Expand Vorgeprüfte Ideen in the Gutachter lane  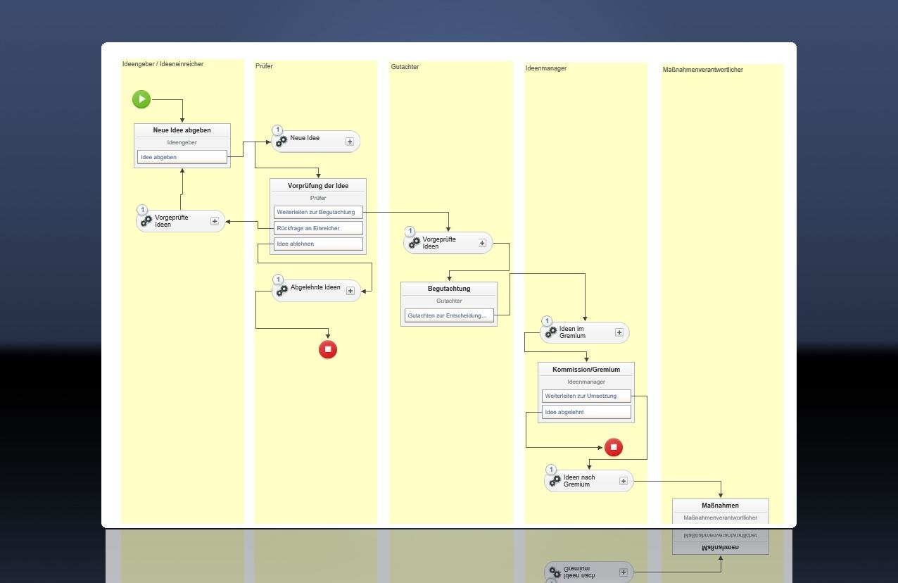coord(483,243)
